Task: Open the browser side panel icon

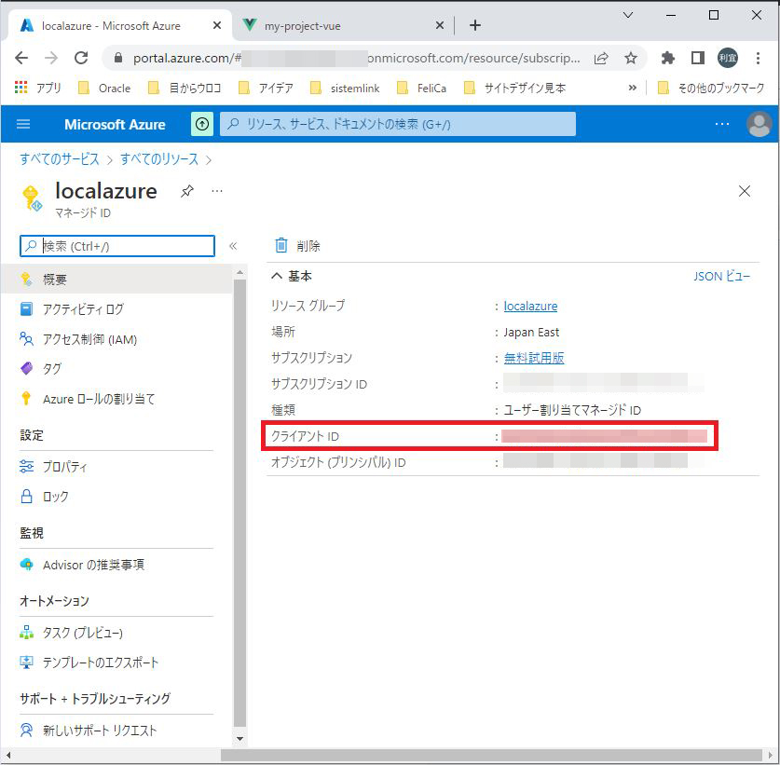Action: [697, 58]
